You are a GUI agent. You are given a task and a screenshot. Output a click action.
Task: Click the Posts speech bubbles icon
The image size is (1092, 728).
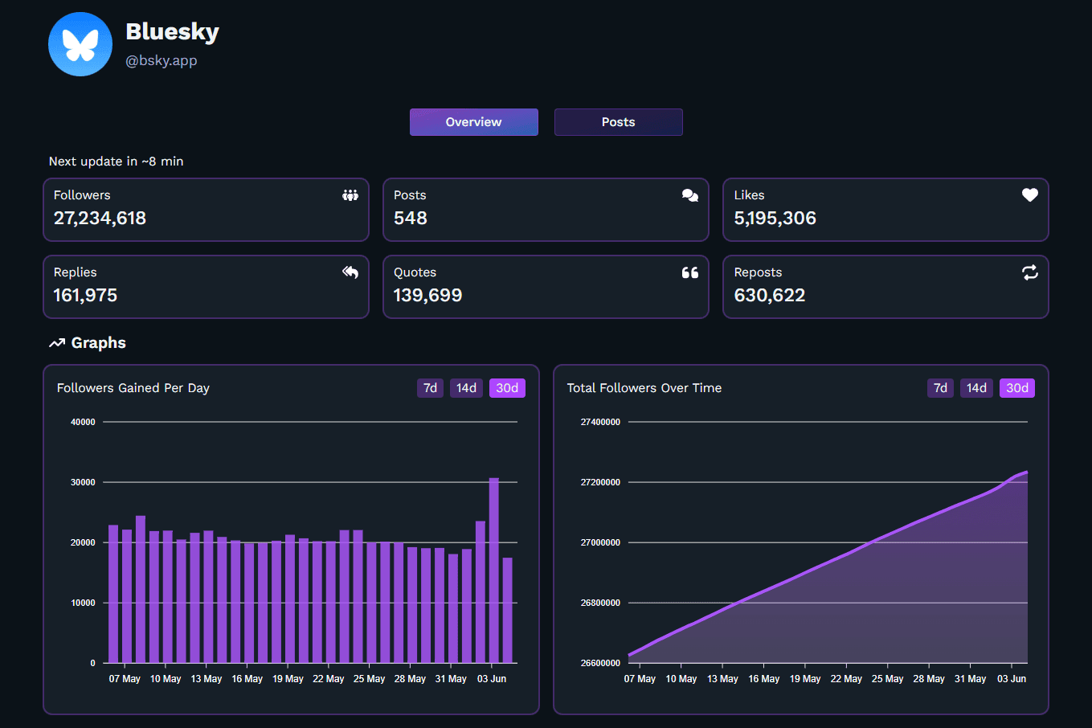[x=689, y=194]
